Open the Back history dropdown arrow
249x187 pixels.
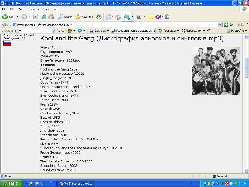coord(17,17)
